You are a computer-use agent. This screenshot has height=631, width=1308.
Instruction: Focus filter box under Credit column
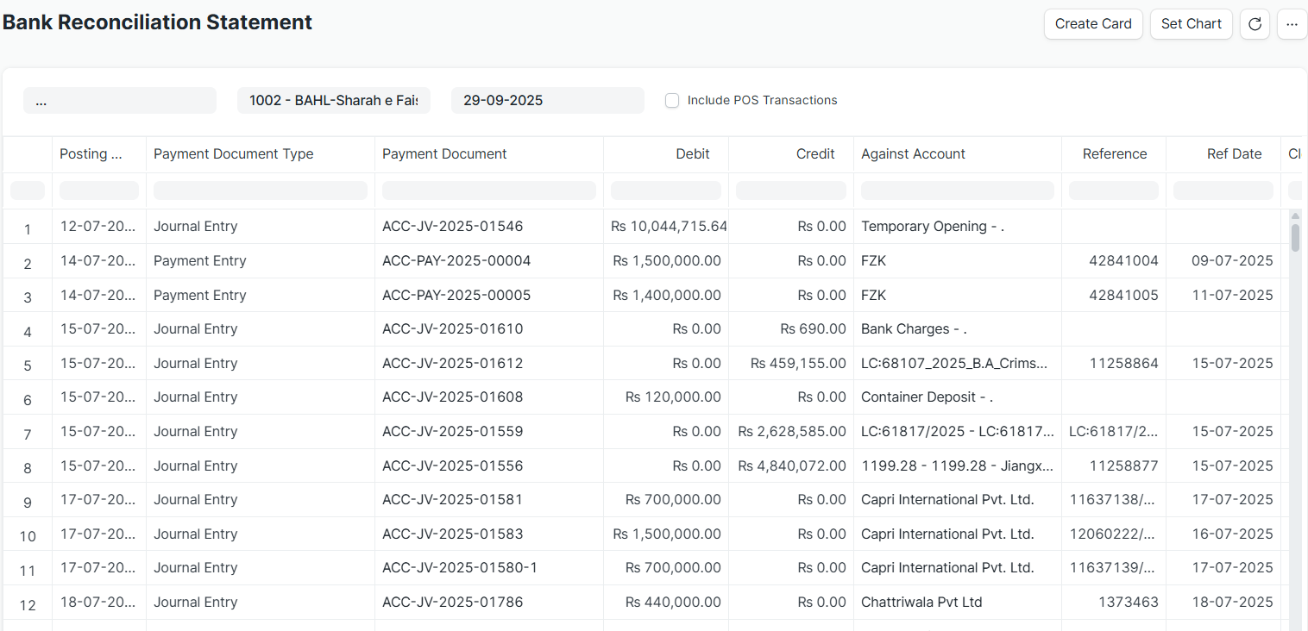[x=791, y=191]
